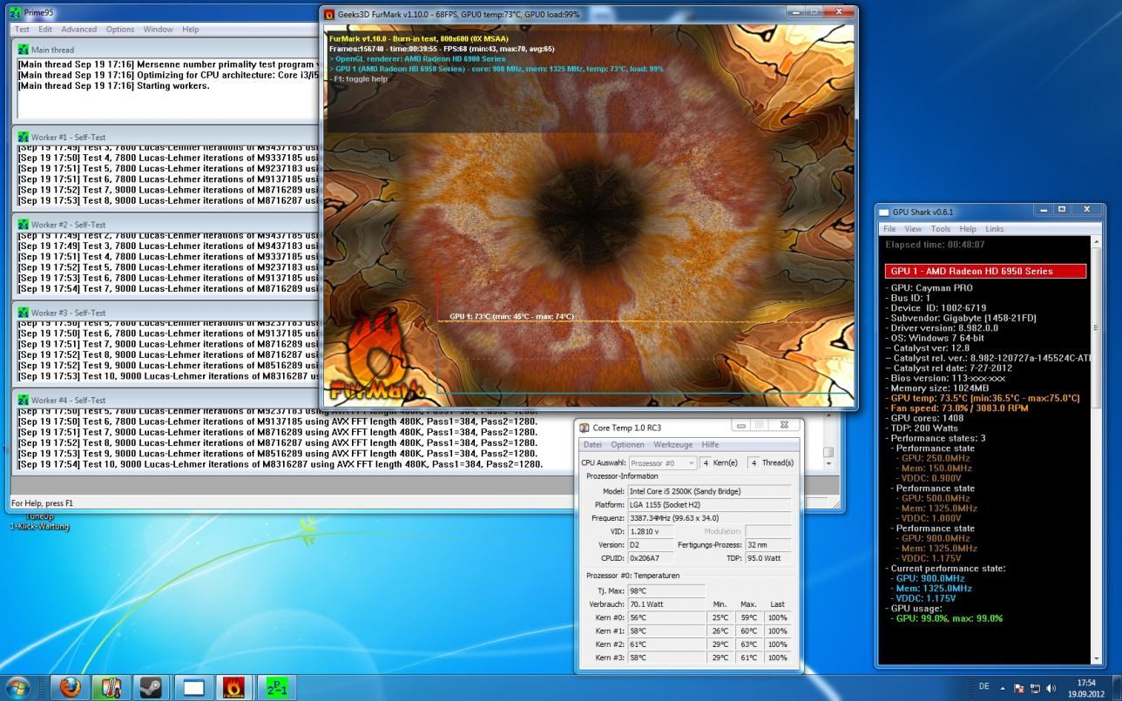The image size is (1122, 701).
Task: Click the Worker #1 Self-Test window icon
Action: [x=24, y=137]
